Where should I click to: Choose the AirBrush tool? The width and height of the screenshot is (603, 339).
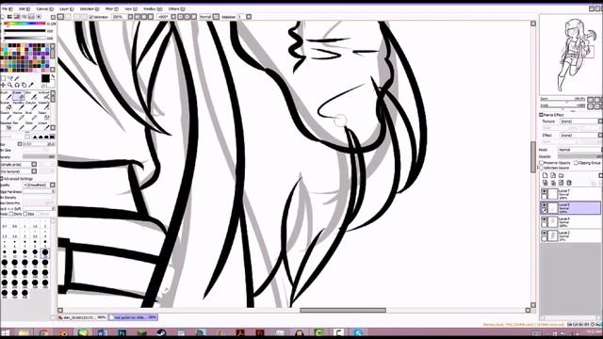pyautogui.click(x=44, y=95)
